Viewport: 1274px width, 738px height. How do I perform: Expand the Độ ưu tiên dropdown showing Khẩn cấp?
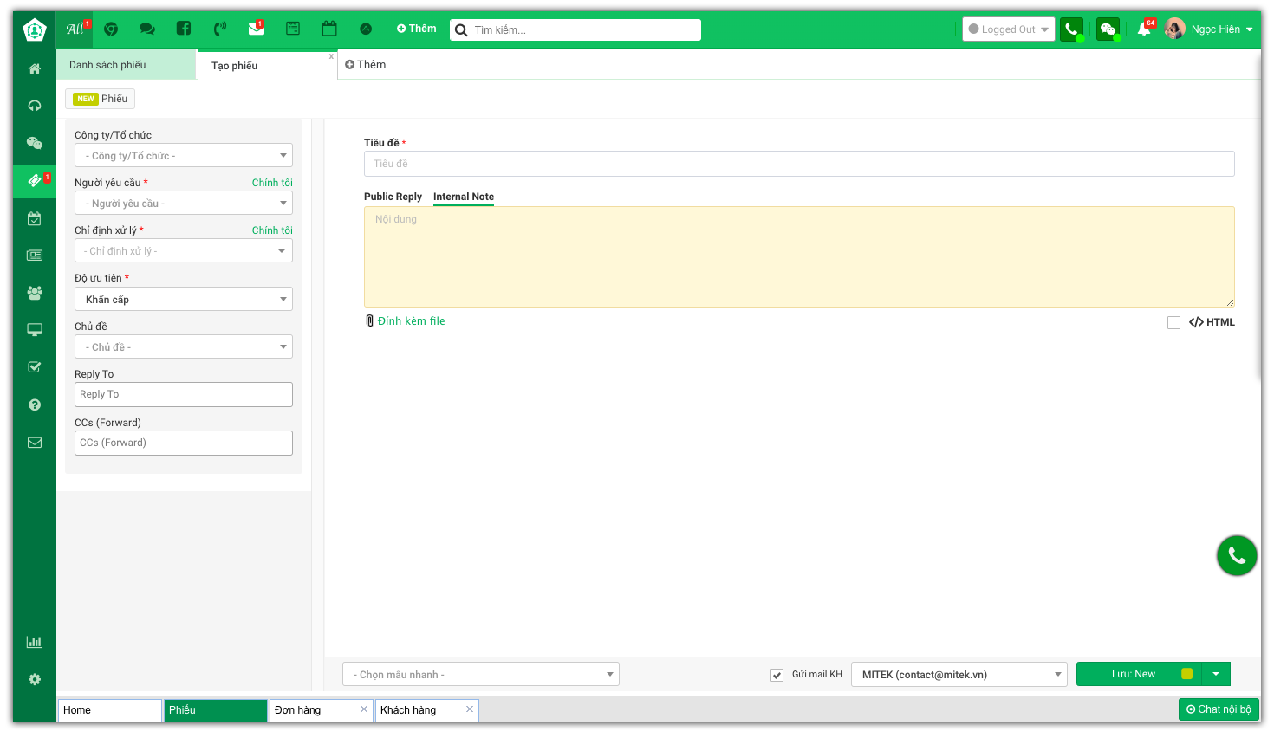pos(184,300)
